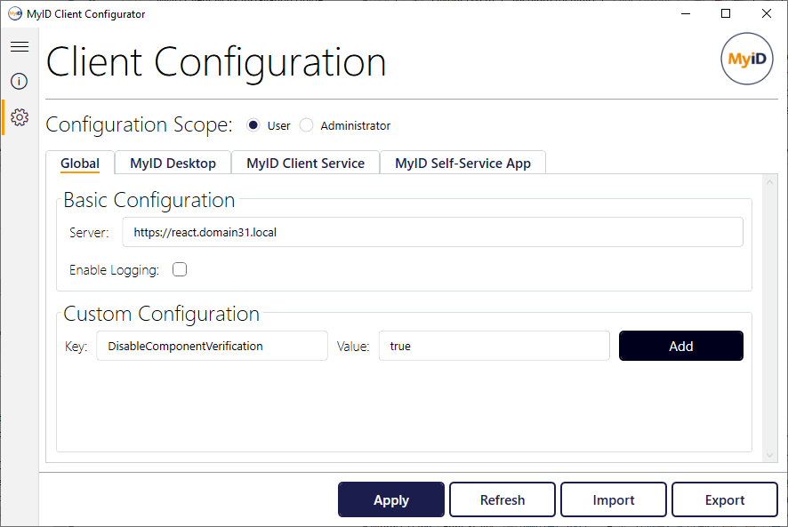
Task: Click the Add custom configuration button
Action: [x=681, y=346]
